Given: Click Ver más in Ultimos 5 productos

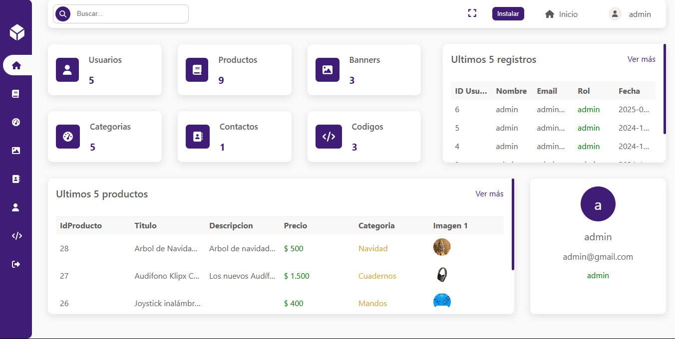Looking at the screenshot, I should pos(489,194).
